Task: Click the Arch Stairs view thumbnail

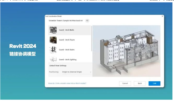Action: [53, 50]
